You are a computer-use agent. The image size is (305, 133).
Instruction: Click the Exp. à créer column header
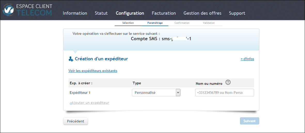tap(81, 83)
